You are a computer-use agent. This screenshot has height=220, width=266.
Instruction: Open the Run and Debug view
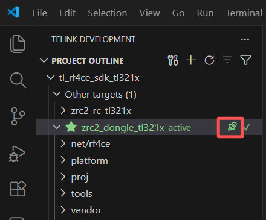[17, 154]
